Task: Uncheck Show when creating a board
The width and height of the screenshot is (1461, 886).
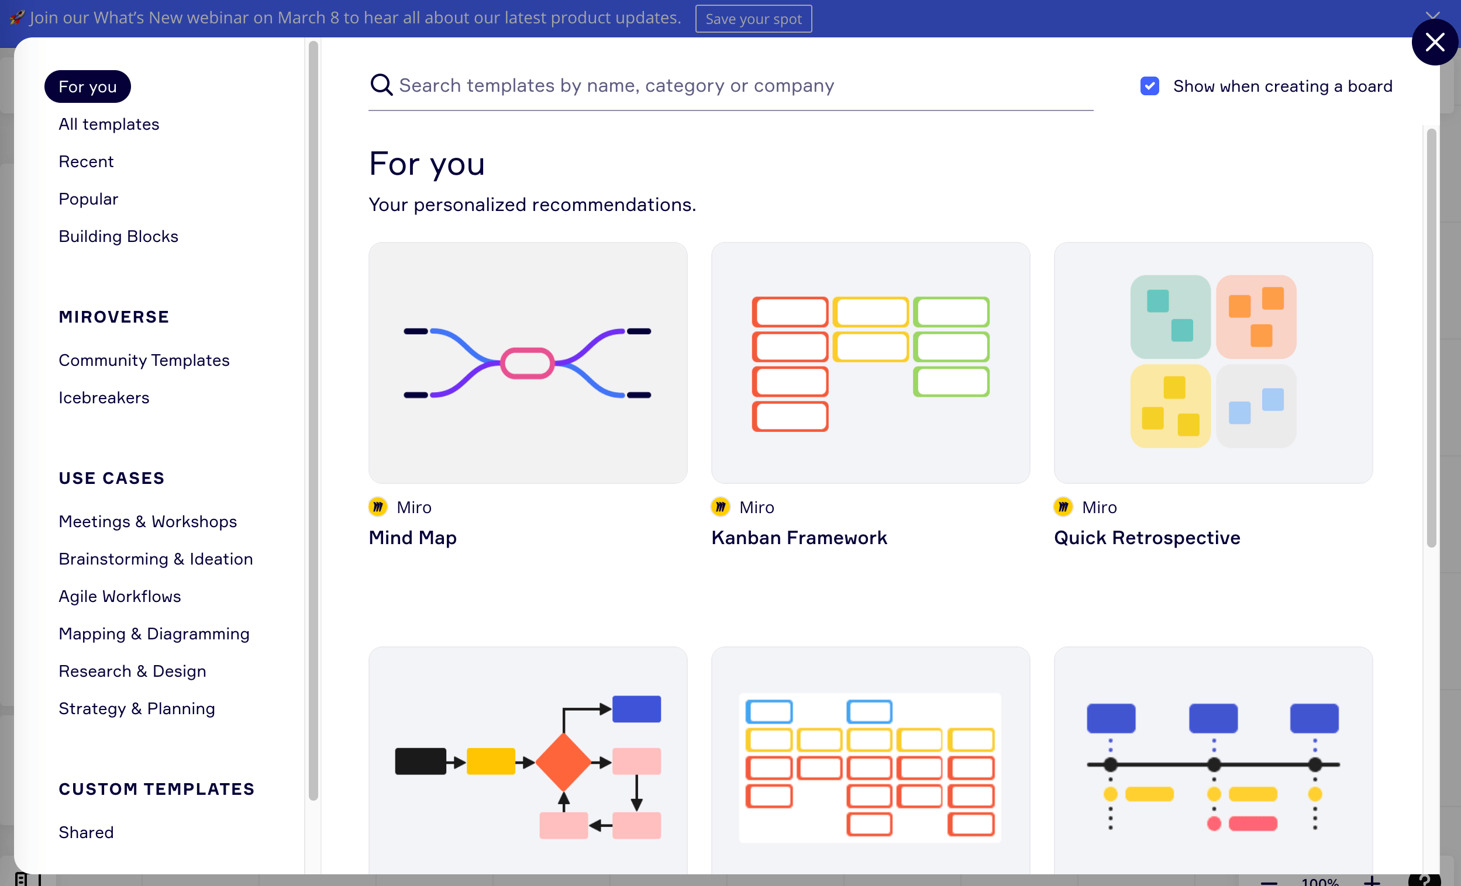Action: (x=1150, y=86)
